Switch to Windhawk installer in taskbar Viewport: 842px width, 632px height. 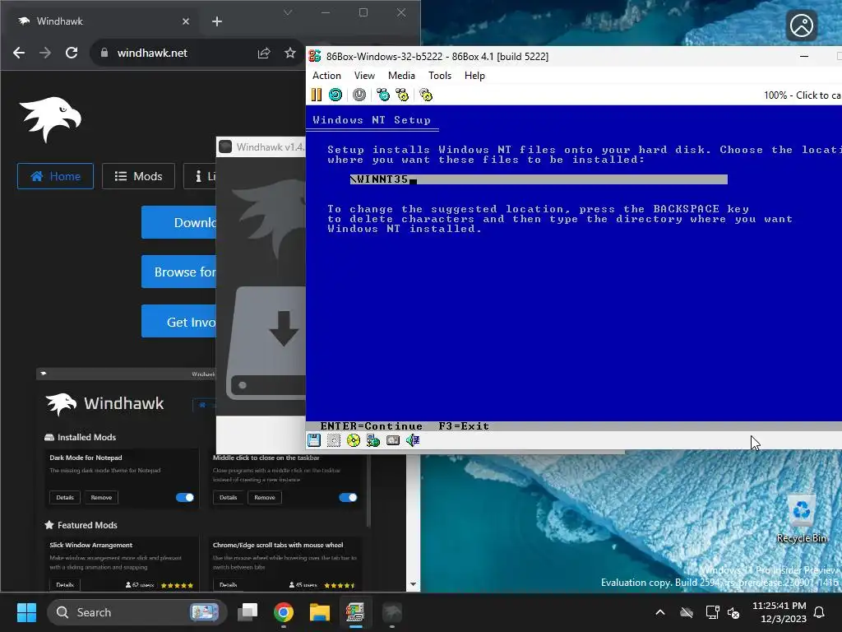(392, 612)
